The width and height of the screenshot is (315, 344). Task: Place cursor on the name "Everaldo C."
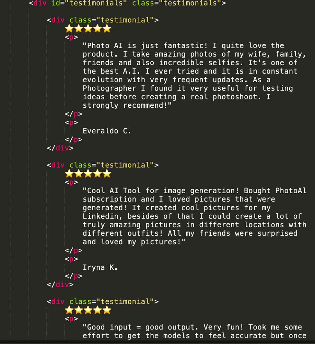tap(107, 131)
